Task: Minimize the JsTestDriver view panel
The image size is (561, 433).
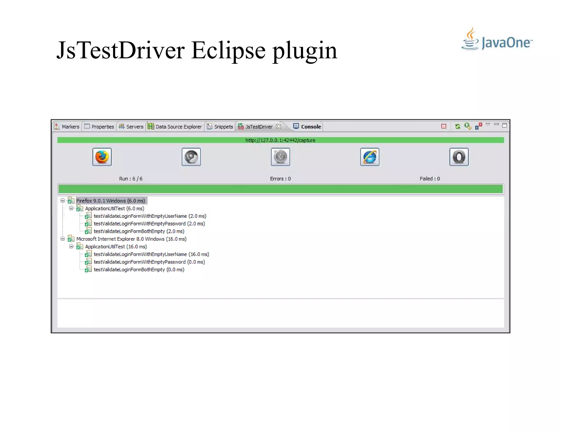Action: click(496, 124)
